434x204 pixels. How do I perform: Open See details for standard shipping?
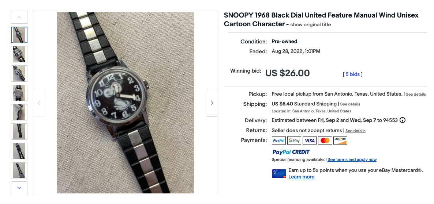pyautogui.click(x=350, y=104)
